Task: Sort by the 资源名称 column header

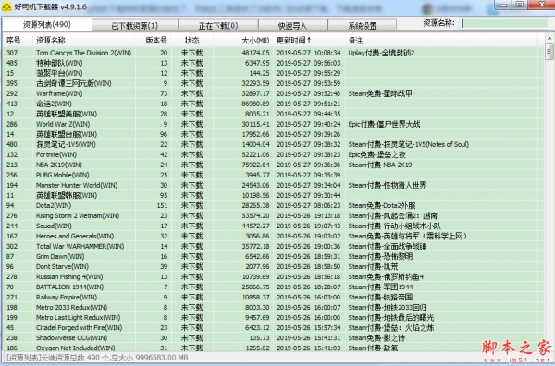Action: [84, 41]
